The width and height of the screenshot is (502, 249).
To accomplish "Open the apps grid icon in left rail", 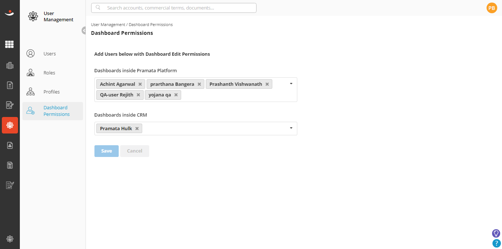I will [10, 44].
